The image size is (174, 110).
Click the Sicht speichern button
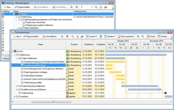tap(126, 36)
